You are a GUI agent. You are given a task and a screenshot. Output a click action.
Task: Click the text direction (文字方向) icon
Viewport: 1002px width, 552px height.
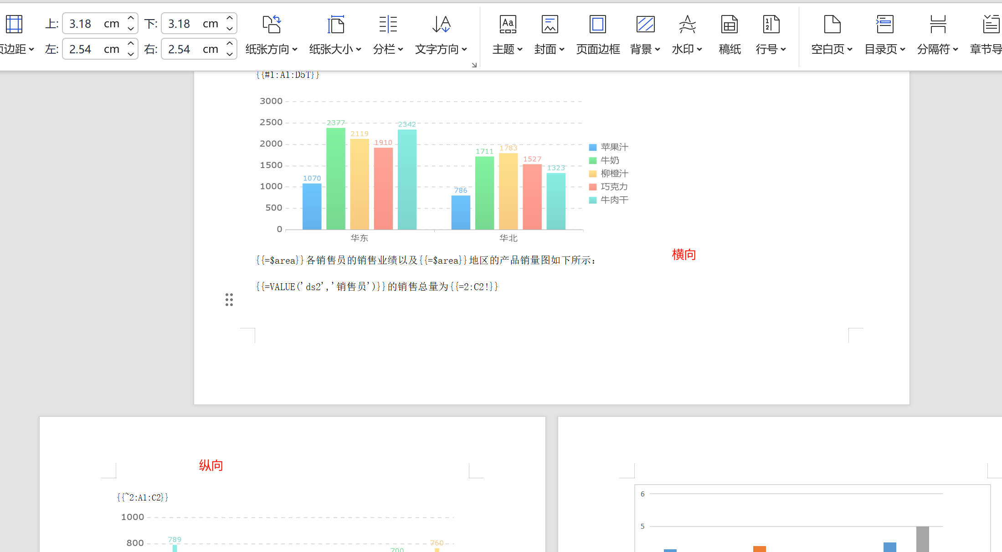pos(441,24)
